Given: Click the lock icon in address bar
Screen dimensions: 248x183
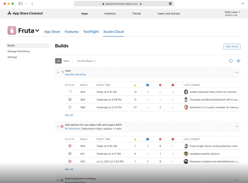Looking at the screenshot, I should click(141, 4).
